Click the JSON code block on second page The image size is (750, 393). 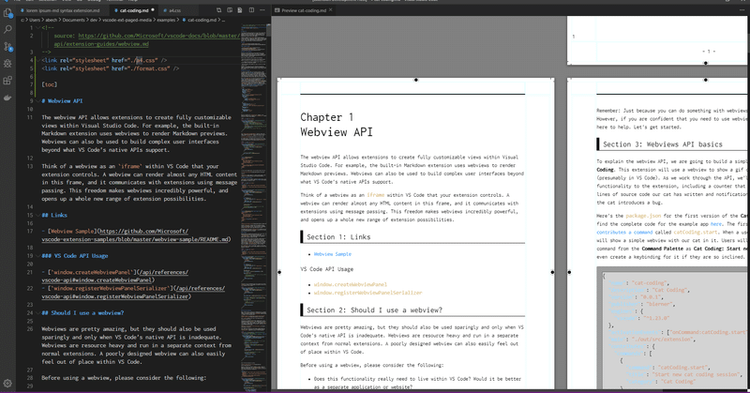pos(671,328)
